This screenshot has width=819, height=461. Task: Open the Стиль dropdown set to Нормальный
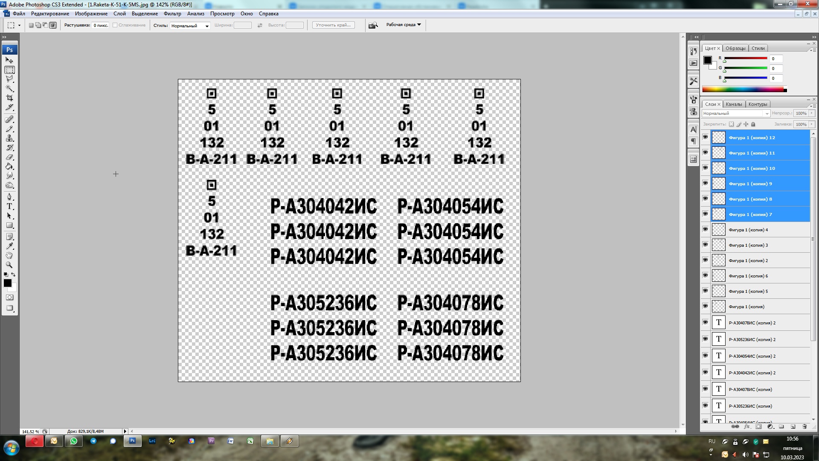point(190,26)
